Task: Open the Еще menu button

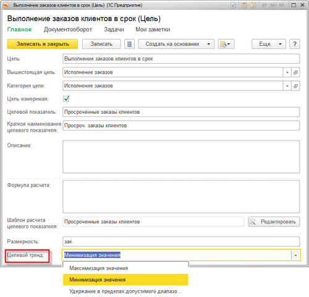Action: (269, 44)
